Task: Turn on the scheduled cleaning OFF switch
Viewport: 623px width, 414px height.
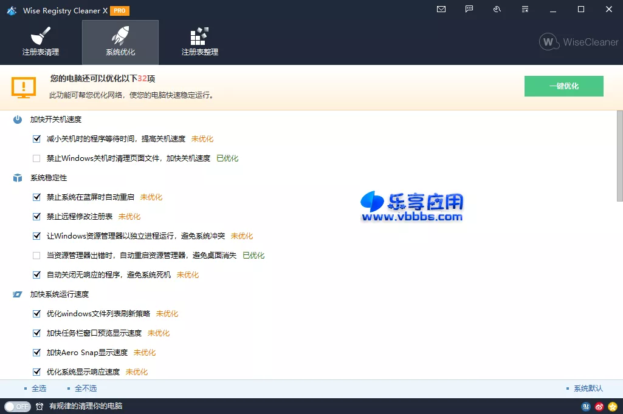Action: [x=18, y=406]
